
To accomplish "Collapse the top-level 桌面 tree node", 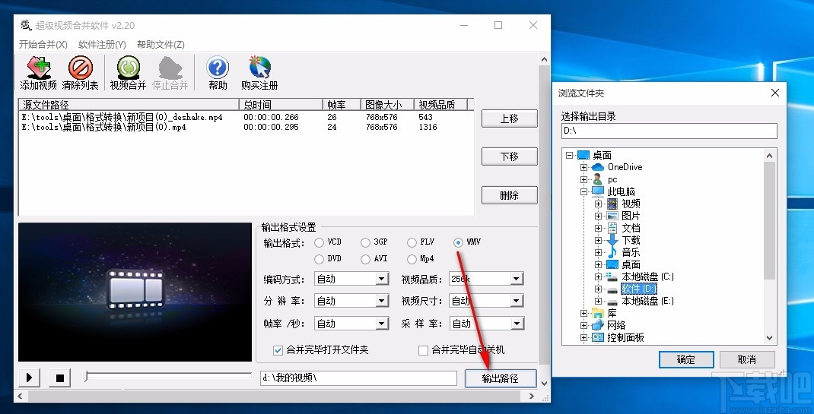I will pyautogui.click(x=570, y=155).
